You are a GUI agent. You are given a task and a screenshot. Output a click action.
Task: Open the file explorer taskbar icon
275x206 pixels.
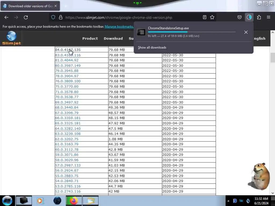point(91,201)
